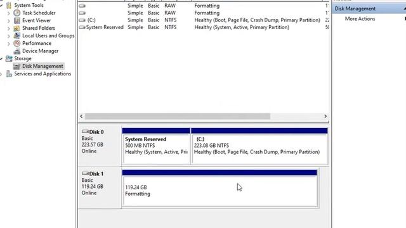
Task: Click left arrow of horizontal scrollbar
Action: pyautogui.click(x=81, y=117)
